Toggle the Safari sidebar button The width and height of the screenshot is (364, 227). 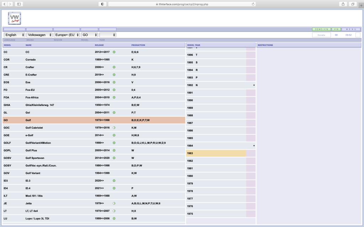click(19, 4)
